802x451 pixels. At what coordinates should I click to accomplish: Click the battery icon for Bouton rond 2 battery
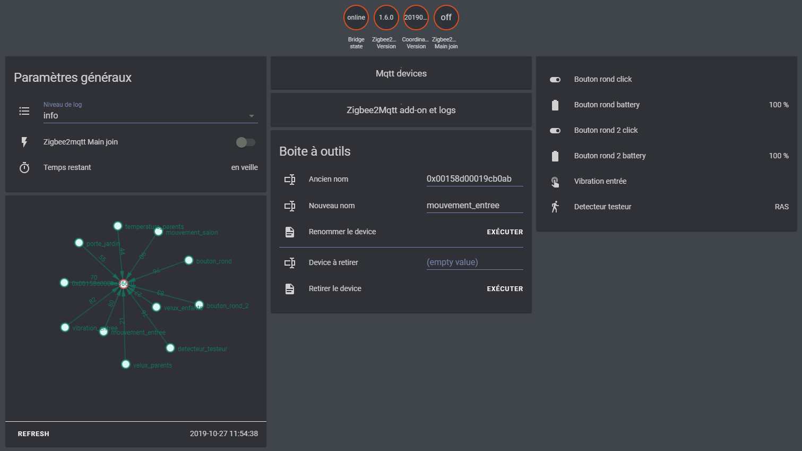[x=555, y=156]
